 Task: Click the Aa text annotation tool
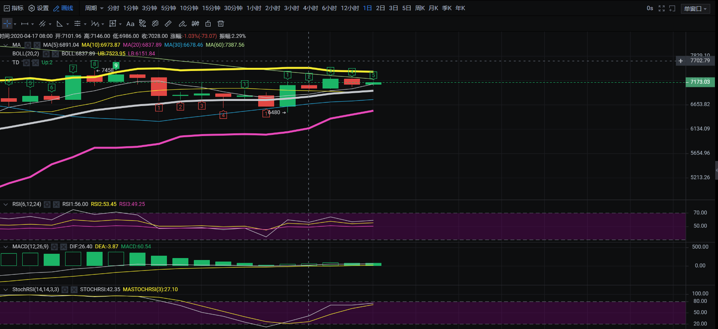pyautogui.click(x=130, y=24)
